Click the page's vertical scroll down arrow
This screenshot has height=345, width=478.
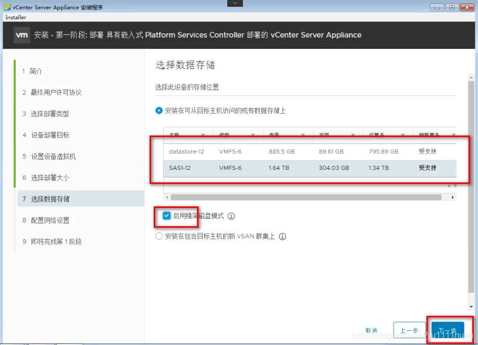coord(471,306)
